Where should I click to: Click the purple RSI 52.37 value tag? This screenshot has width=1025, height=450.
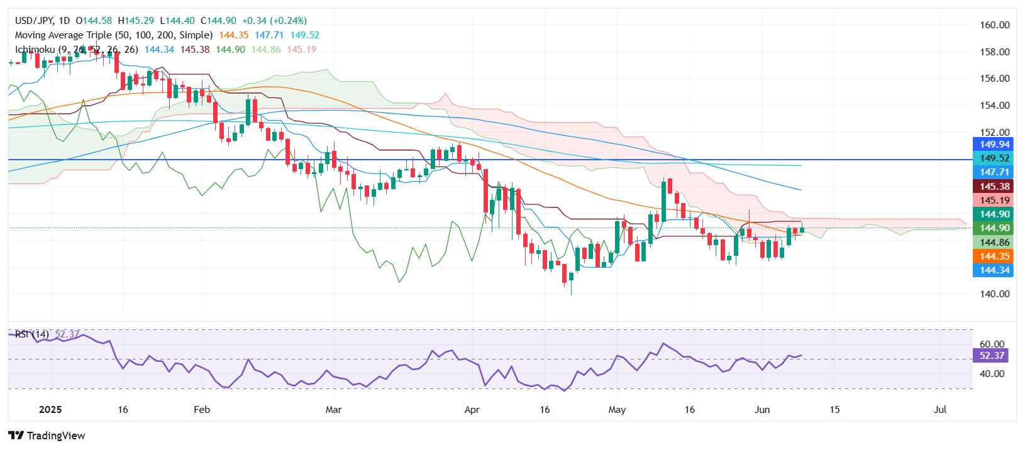[x=991, y=356]
